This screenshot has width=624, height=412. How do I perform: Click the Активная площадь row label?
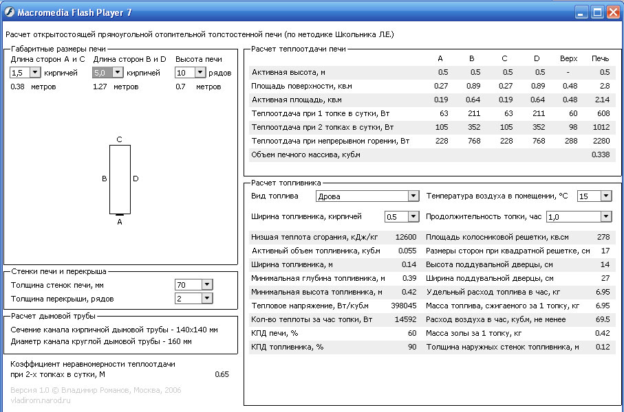click(x=296, y=100)
